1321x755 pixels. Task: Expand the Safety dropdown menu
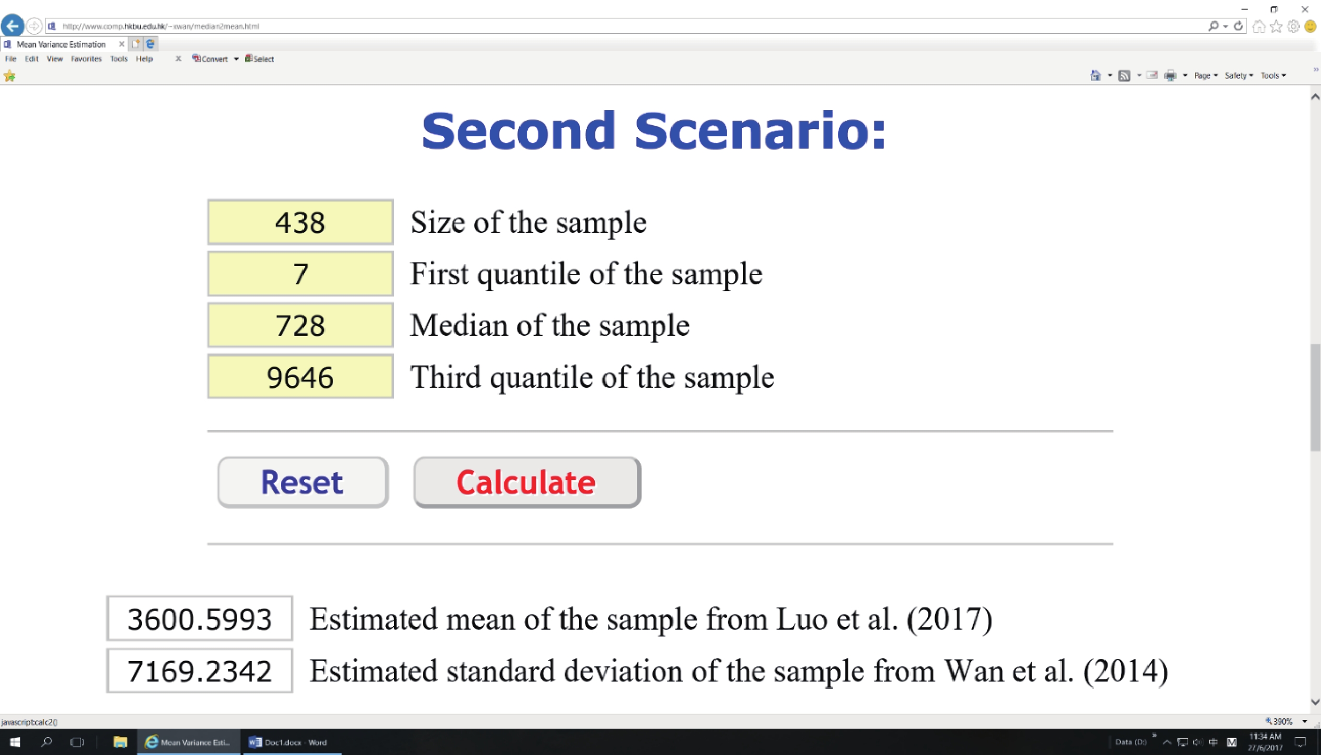click(1239, 76)
